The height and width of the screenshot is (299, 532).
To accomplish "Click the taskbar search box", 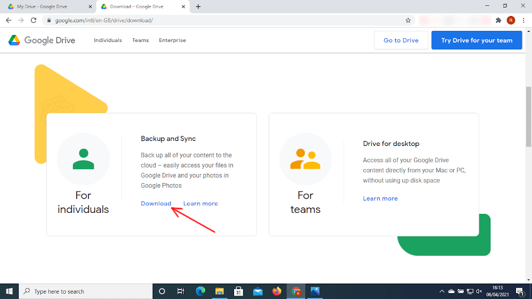I will pos(86,291).
